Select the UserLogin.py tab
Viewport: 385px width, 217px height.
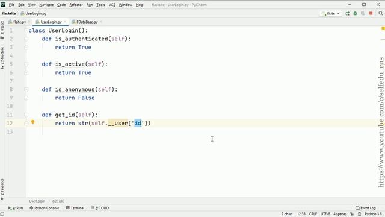click(x=51, y=22)
